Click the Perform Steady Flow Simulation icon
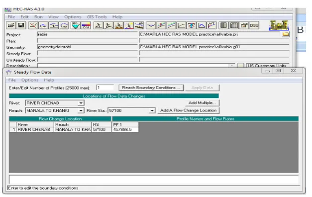Image resolution: width=312 pixels, height=197 pixels. (99, 25)
